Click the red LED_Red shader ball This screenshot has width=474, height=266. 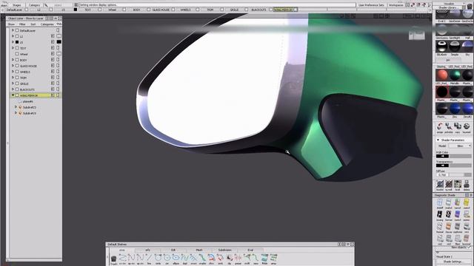(442, 75)
